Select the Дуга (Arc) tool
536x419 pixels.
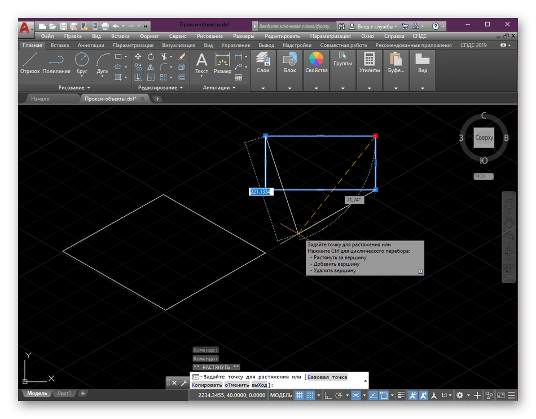point(102,63)
